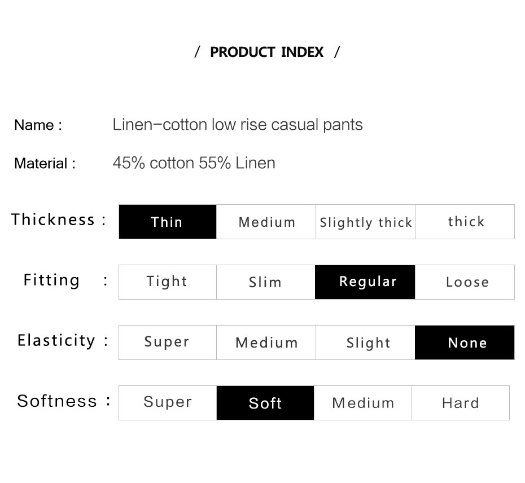Select the Tight fitting option
This screenshot has width=525, height=483.
click(168, 282)
